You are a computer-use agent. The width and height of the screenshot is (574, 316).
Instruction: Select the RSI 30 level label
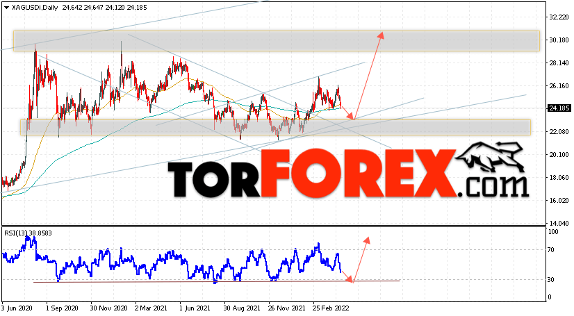(551, 279)
